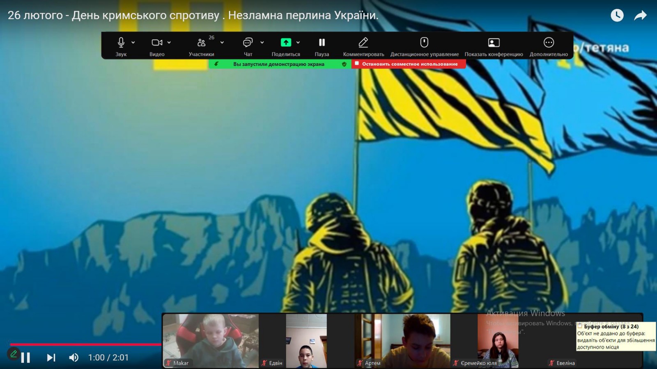Image resolution: width=657 pixels, height=369 pixels.
Task: Select Артем's participant video thumbnail
Action: click(403, 340)
